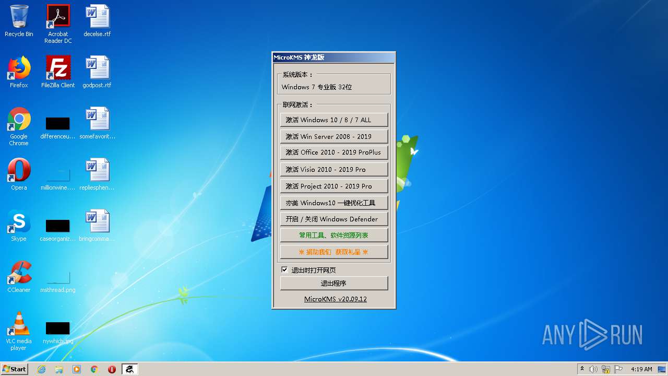The image size is (668, 376).
Task: Show hidden tray icons arrow
Action: point(582,369)
